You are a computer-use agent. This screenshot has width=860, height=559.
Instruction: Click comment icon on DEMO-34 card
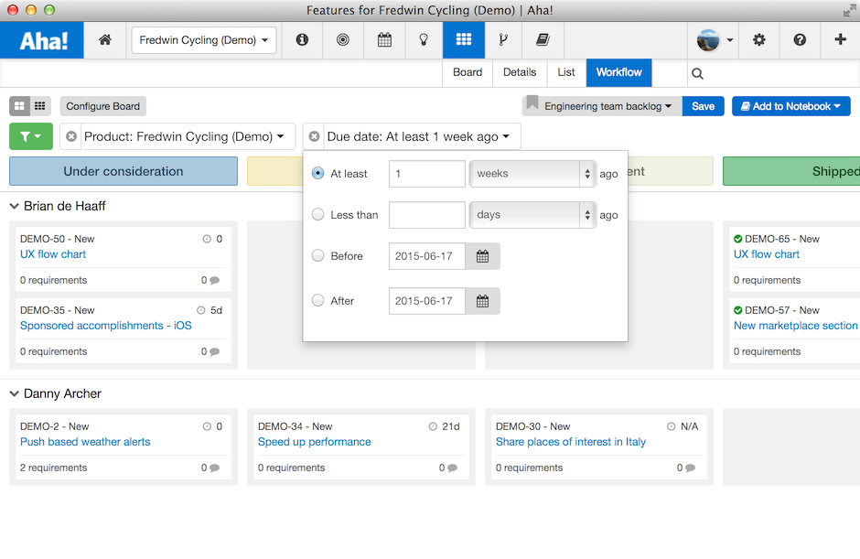(x=453, y=468)
